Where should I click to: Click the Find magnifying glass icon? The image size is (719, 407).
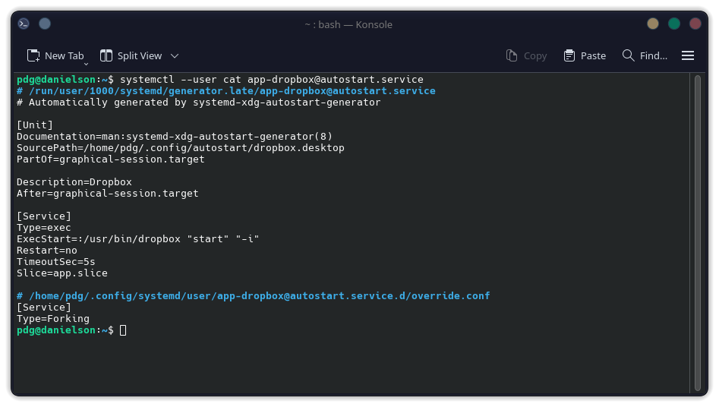click(x=628, y=55)
